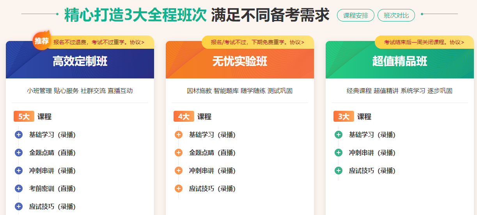477x215 pixels.
Task: Select the 无忧实验班 card header
Action: pos(240,61)
